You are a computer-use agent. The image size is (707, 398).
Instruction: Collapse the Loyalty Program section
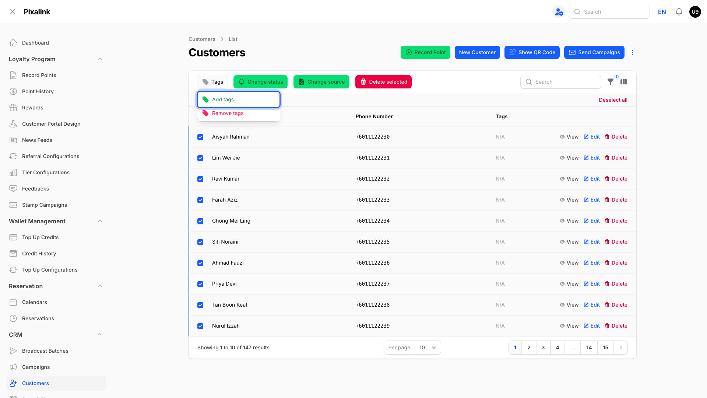pyautogui.click(x=100, y=59)
